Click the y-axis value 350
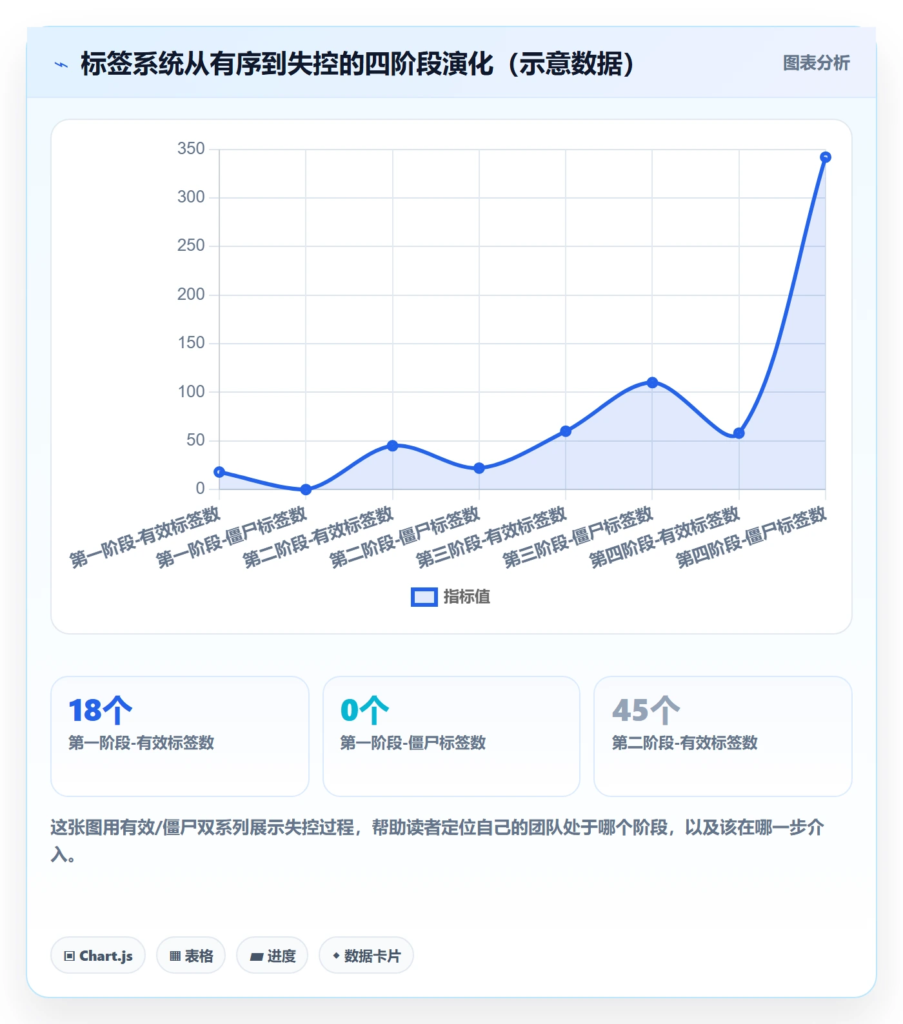The image size is (903, 1024). [191, 149]
